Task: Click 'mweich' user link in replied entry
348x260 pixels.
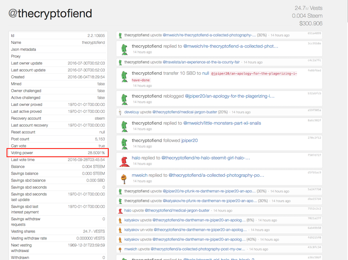Action: pyautogui.click(x=140, y=175)
